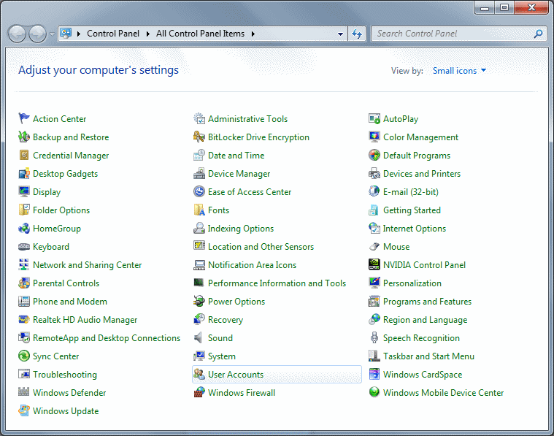Open the Troubleshooting link

[65, 375]
